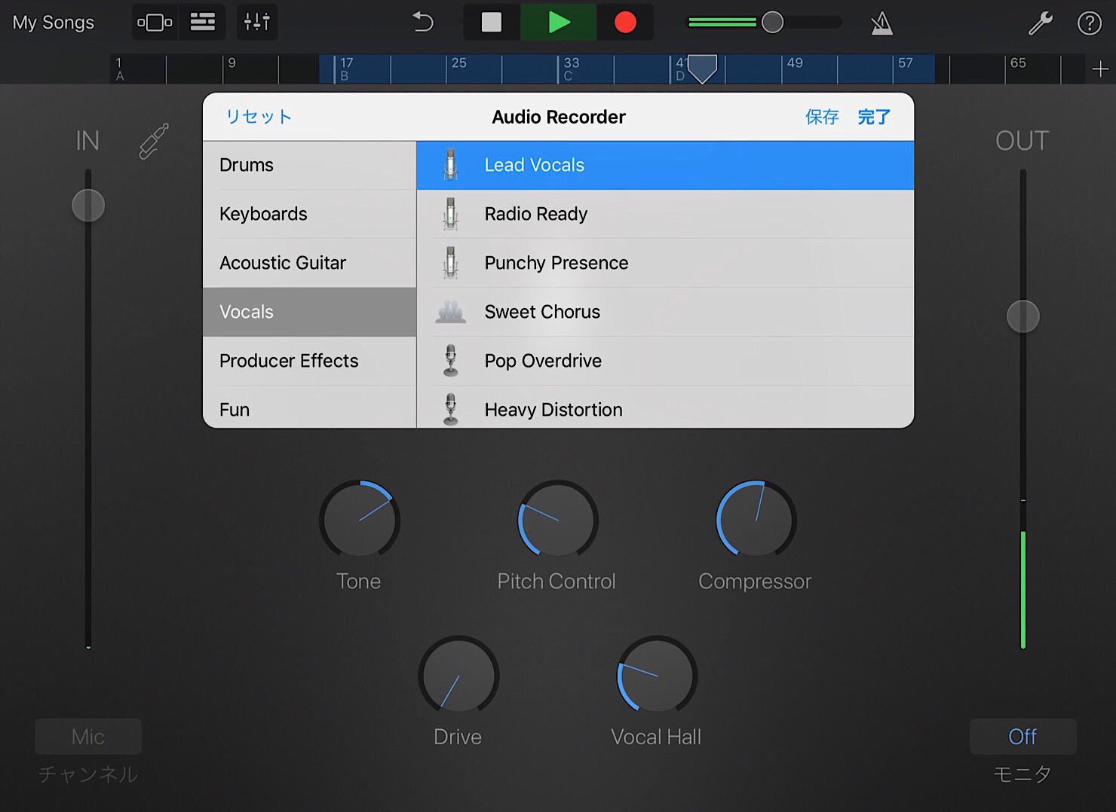The height and width of the screenshot is (812, 1116).
Task: Start recording with the red record button
Action: (625, 23)
